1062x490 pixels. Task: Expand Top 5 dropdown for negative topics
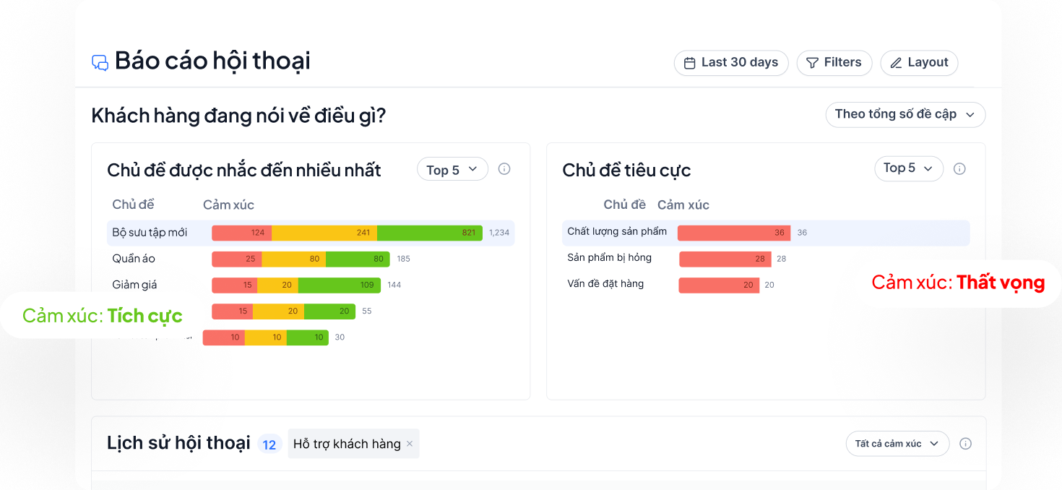pyautogui.click(x=908, y=168)
